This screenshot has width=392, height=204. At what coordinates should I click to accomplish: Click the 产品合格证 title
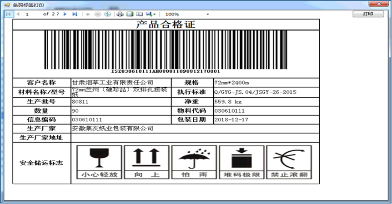[x=166, y=25]
